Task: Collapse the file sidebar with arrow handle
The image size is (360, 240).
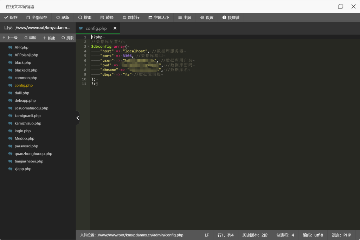Action: click(78, 118)
